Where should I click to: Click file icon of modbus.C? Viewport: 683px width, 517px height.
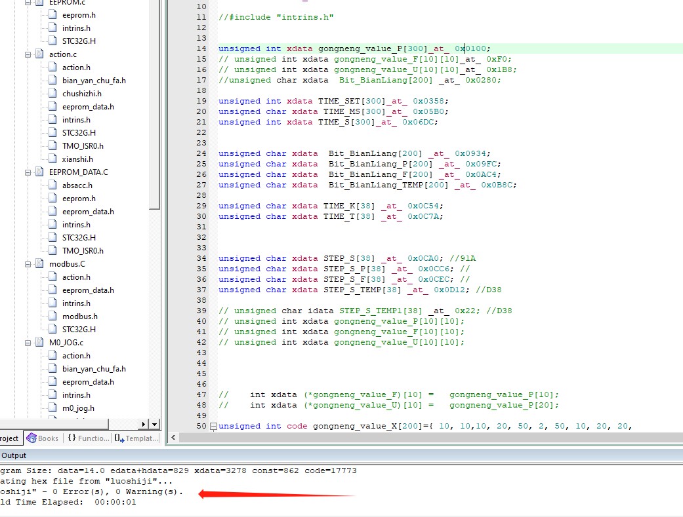[x=39, y=263]
